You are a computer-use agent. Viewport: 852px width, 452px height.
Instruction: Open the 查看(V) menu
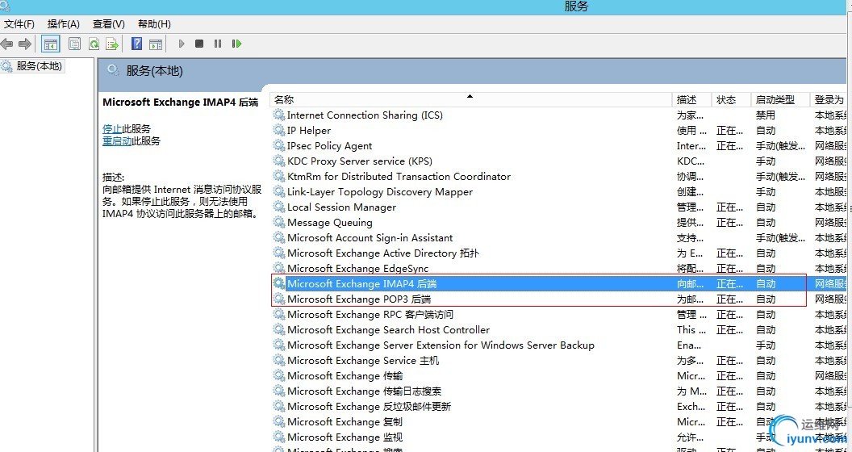[x=109, y=24]
